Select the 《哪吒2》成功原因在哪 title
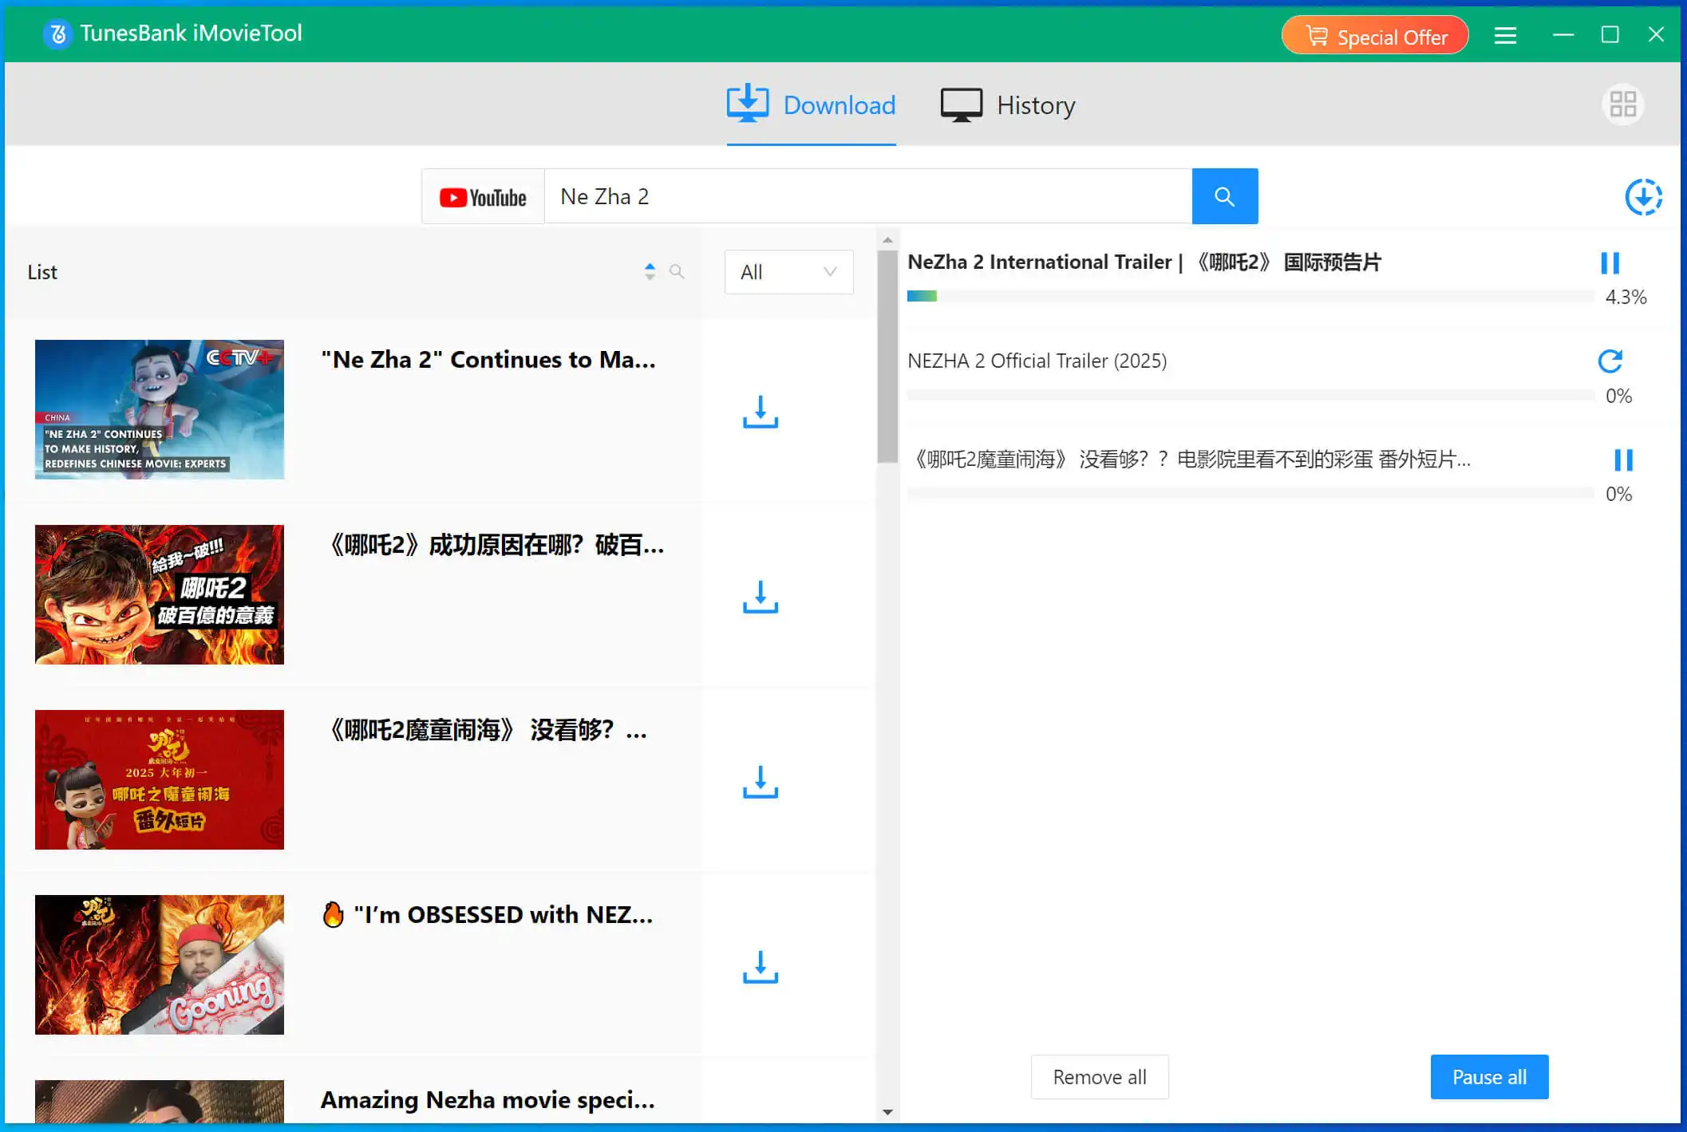1687x1132 pixels. click(495, 545)
